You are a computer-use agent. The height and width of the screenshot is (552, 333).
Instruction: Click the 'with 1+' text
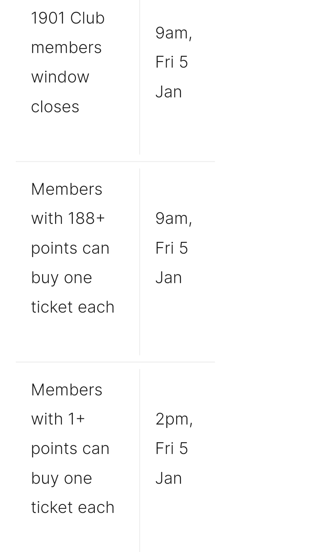[58, 419]
